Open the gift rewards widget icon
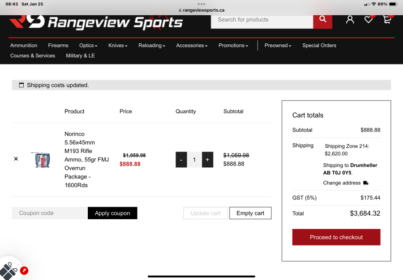 pyautogui.click(x=9, y=271)
